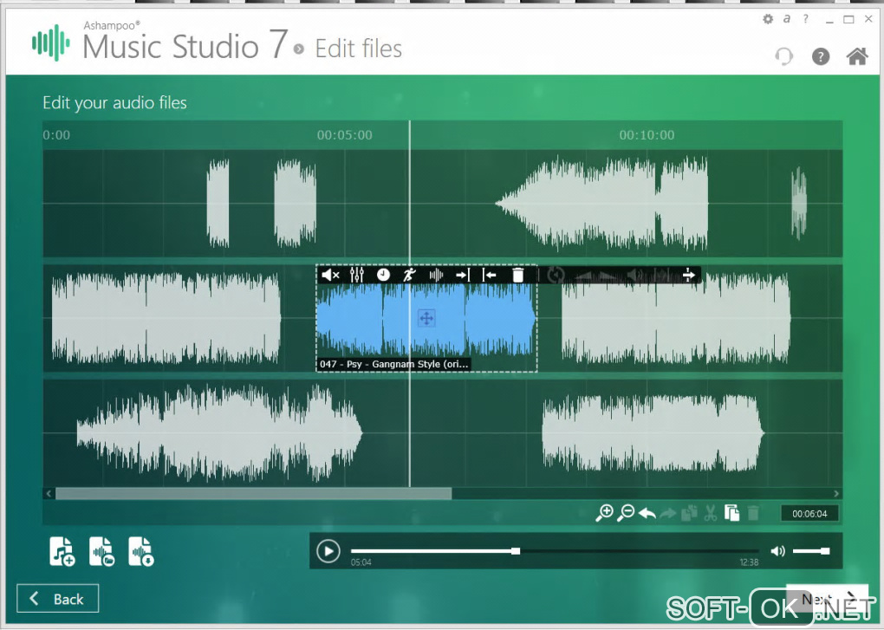
Task: Click the running man speed icon
Action: [x=409, y=275]
